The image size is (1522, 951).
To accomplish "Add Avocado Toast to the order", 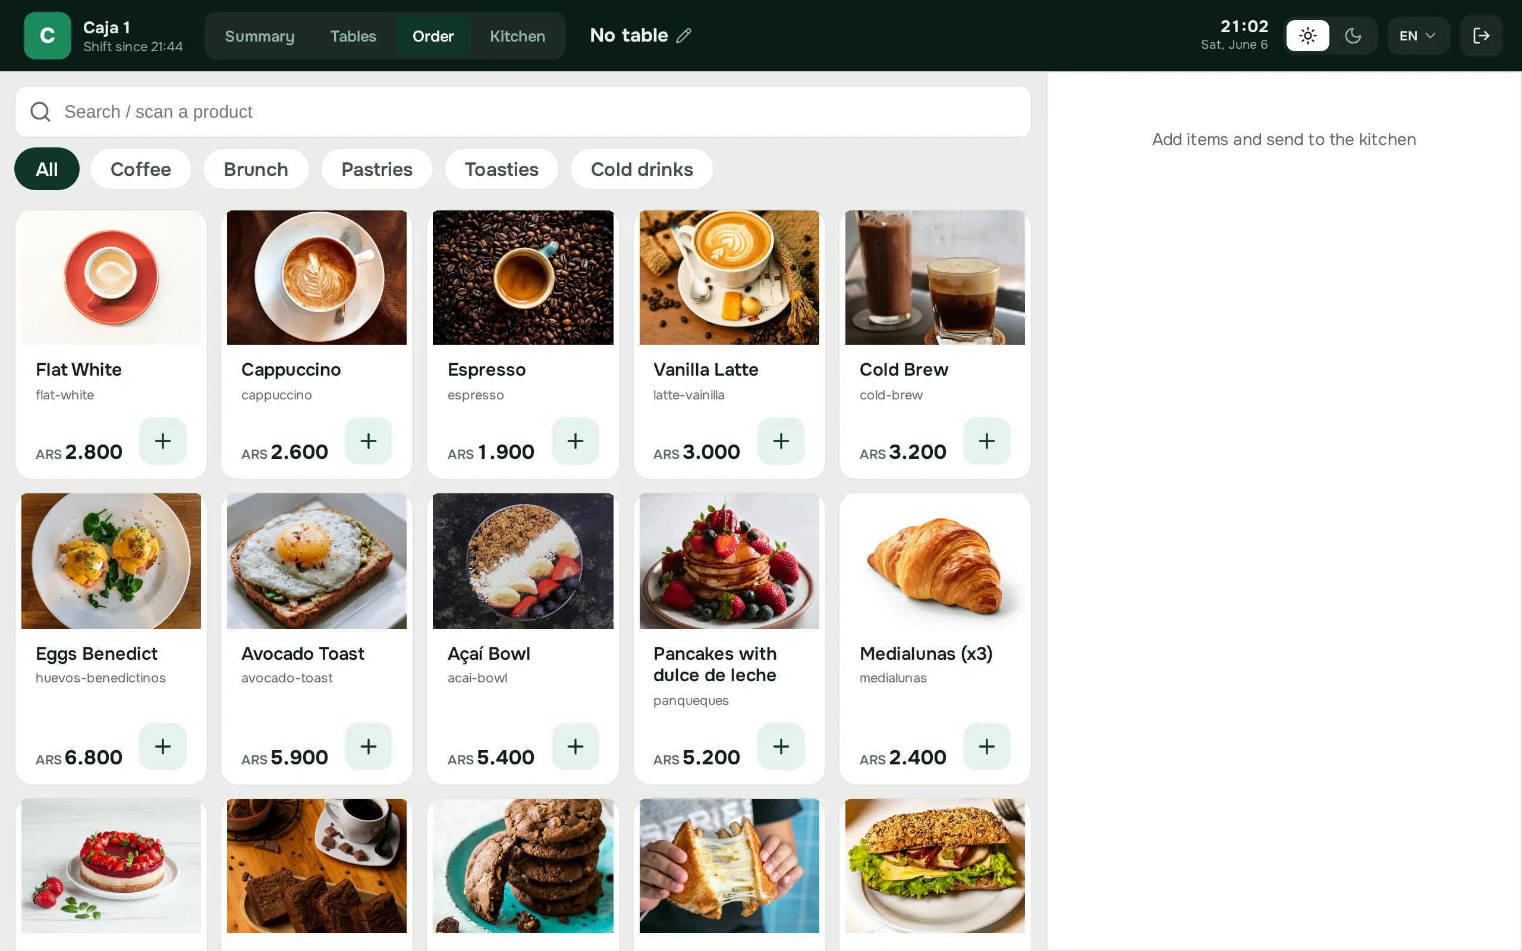I will pyautogui.click(x=369, y=747).
